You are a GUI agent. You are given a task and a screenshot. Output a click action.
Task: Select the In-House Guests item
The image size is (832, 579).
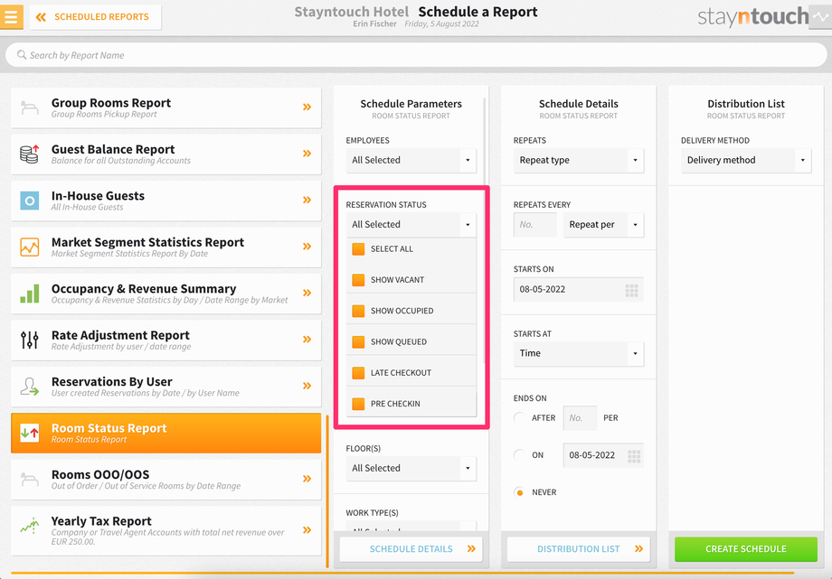(166, 201)
